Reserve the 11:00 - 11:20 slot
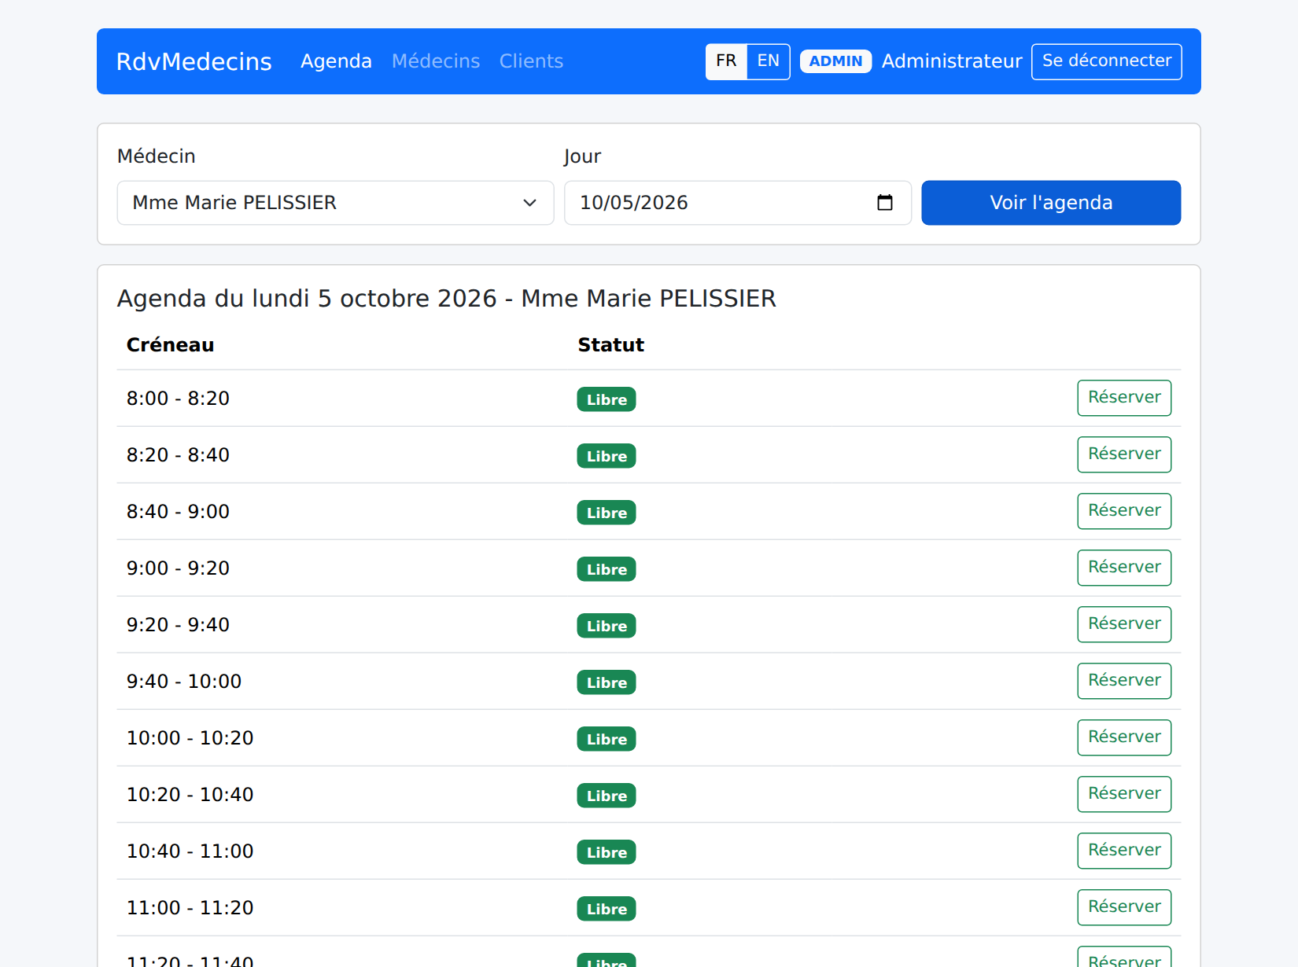The width and height of the screenshot is (1298, 967). [1124, 907]
